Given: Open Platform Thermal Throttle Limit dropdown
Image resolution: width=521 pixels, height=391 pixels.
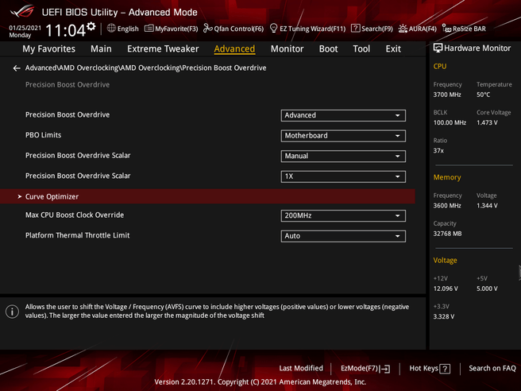Looking at the screenshot, I should [343, 236].
